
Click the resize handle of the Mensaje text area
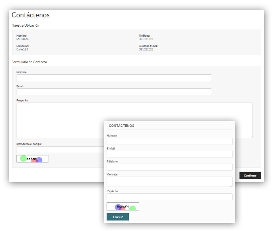click(x=231, y=185)
